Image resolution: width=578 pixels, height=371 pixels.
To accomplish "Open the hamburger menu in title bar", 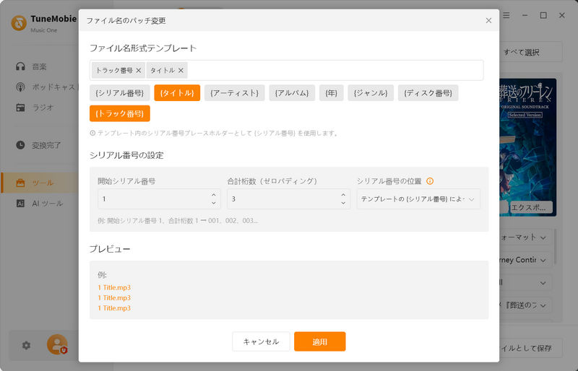I will click(506, 15).
